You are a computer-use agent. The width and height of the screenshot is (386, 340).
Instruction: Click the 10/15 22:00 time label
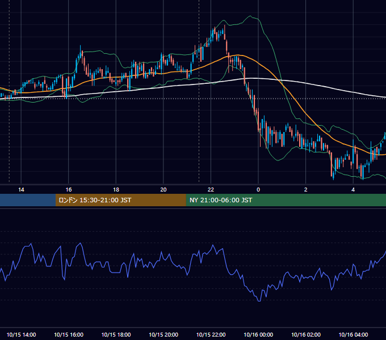click(211, 334)
